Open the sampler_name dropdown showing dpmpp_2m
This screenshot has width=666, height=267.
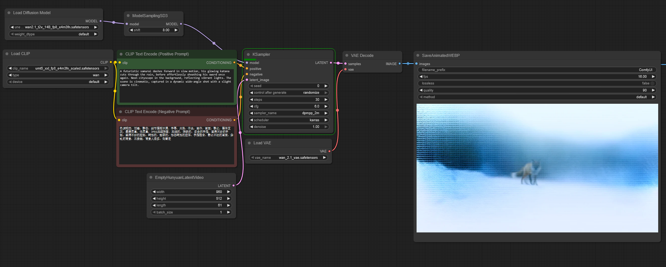289,113
